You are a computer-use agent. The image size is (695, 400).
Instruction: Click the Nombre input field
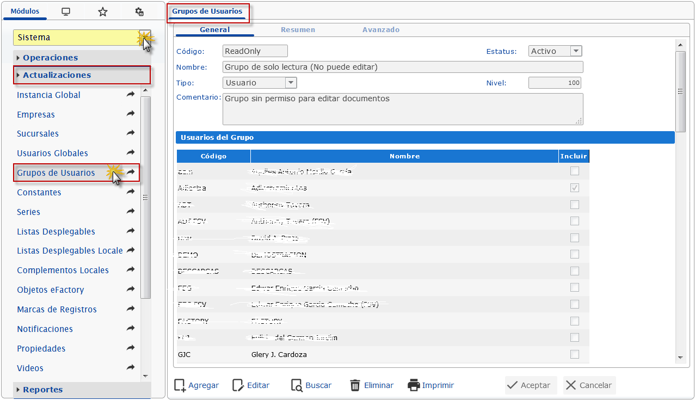coord(403,67)
